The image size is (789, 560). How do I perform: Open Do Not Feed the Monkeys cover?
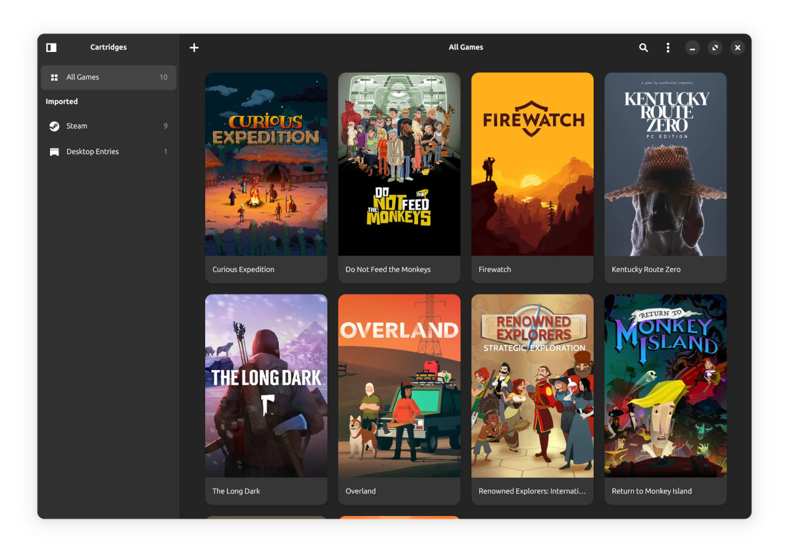point(399,164)
